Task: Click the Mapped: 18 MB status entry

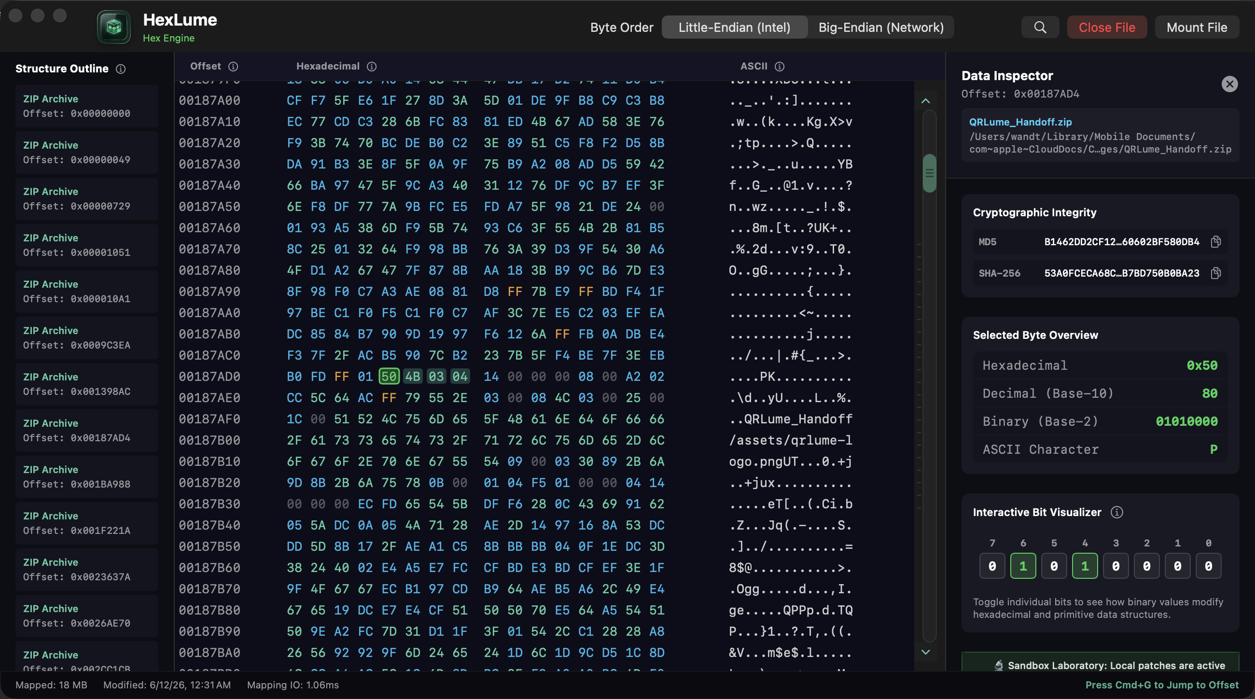Action: 51,685
